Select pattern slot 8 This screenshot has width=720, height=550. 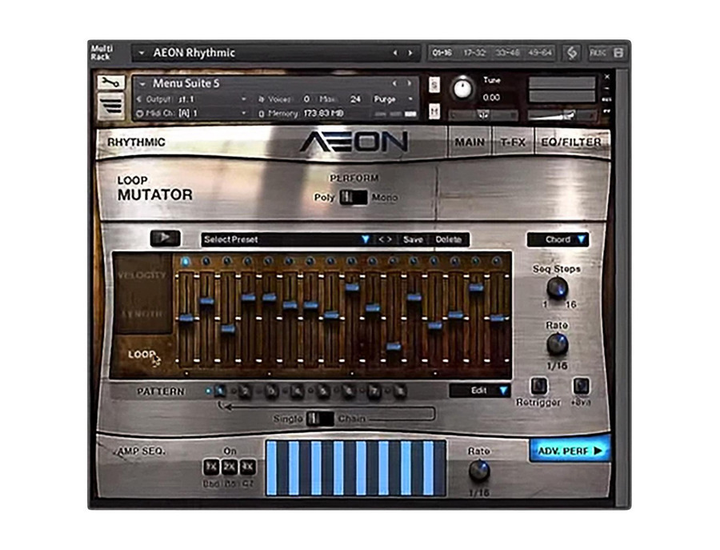(x=400, y=391)
